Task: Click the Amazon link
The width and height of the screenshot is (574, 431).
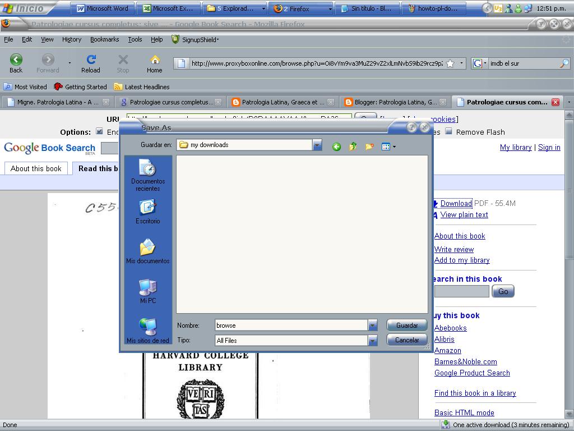Action: 448,350
